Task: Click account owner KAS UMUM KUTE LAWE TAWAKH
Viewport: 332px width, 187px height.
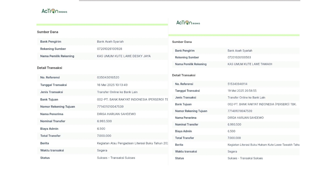Action: [x=250, y=64]
